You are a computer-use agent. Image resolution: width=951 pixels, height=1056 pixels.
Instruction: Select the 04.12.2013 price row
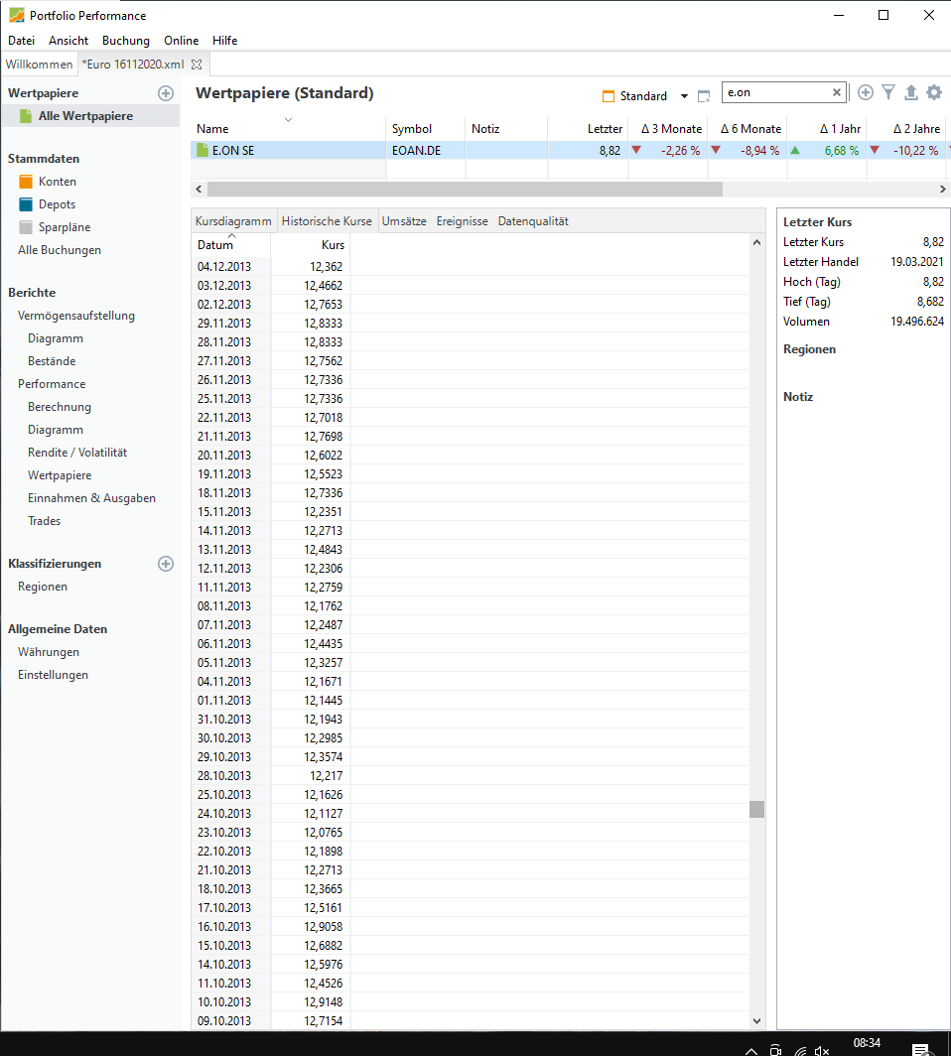pyautogui.click(x=471, y=267)
